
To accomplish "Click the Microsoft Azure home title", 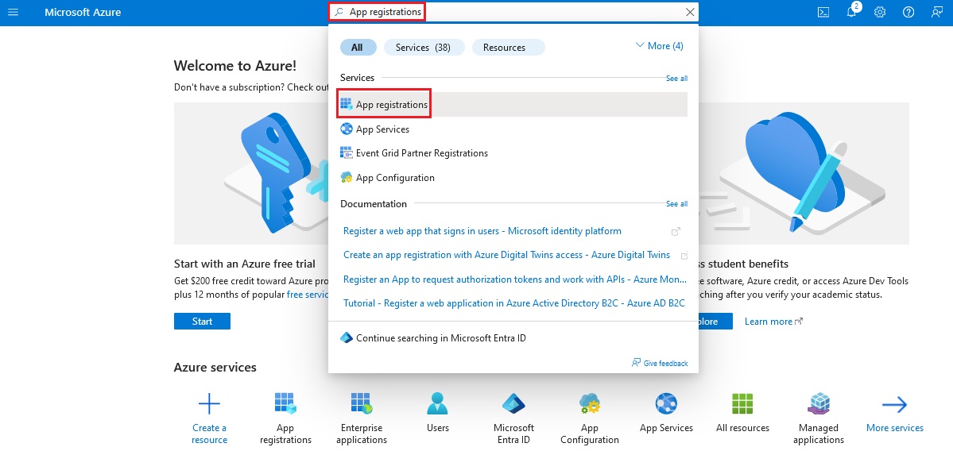I will tap(83, 12).
